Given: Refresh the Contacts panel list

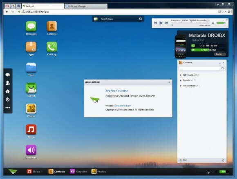Looking at the screenshot, I should pyautogui.click(x=223, y=160).
